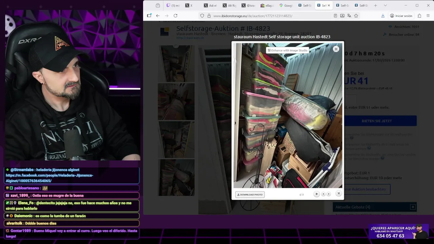Close the active Self-St tab

pyautogui.click(x=329, y=5)
